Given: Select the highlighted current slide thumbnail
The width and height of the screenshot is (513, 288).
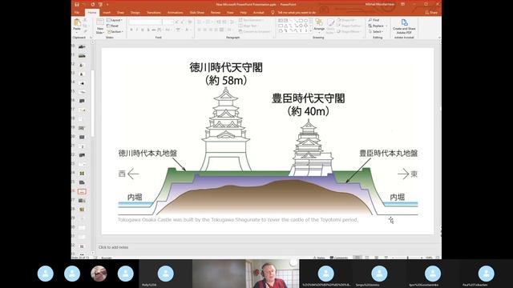Looking at the screenshot, I should [82, 191].
